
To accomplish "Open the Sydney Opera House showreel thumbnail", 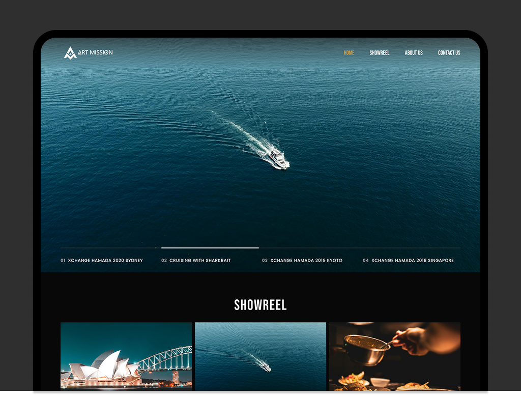I will click(x=126, y=356).
